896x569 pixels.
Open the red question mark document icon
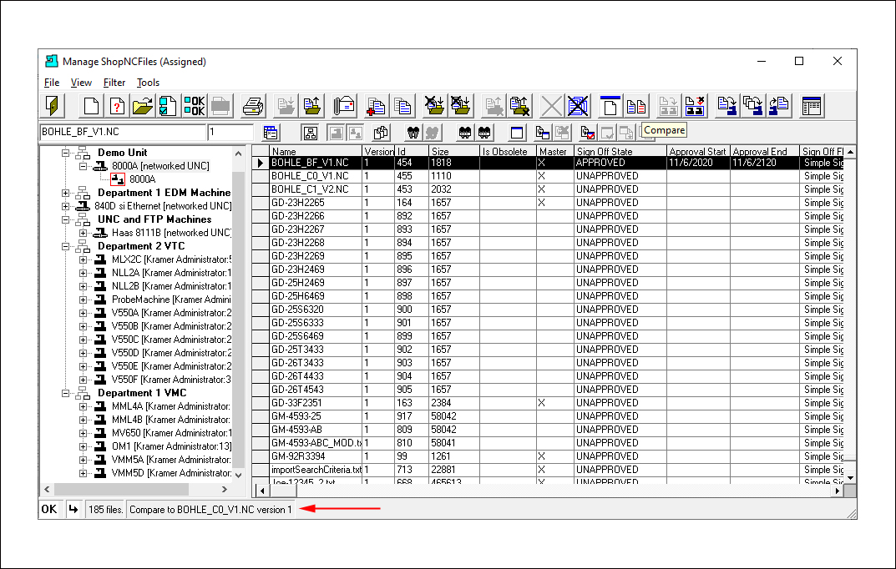point(117,106)
